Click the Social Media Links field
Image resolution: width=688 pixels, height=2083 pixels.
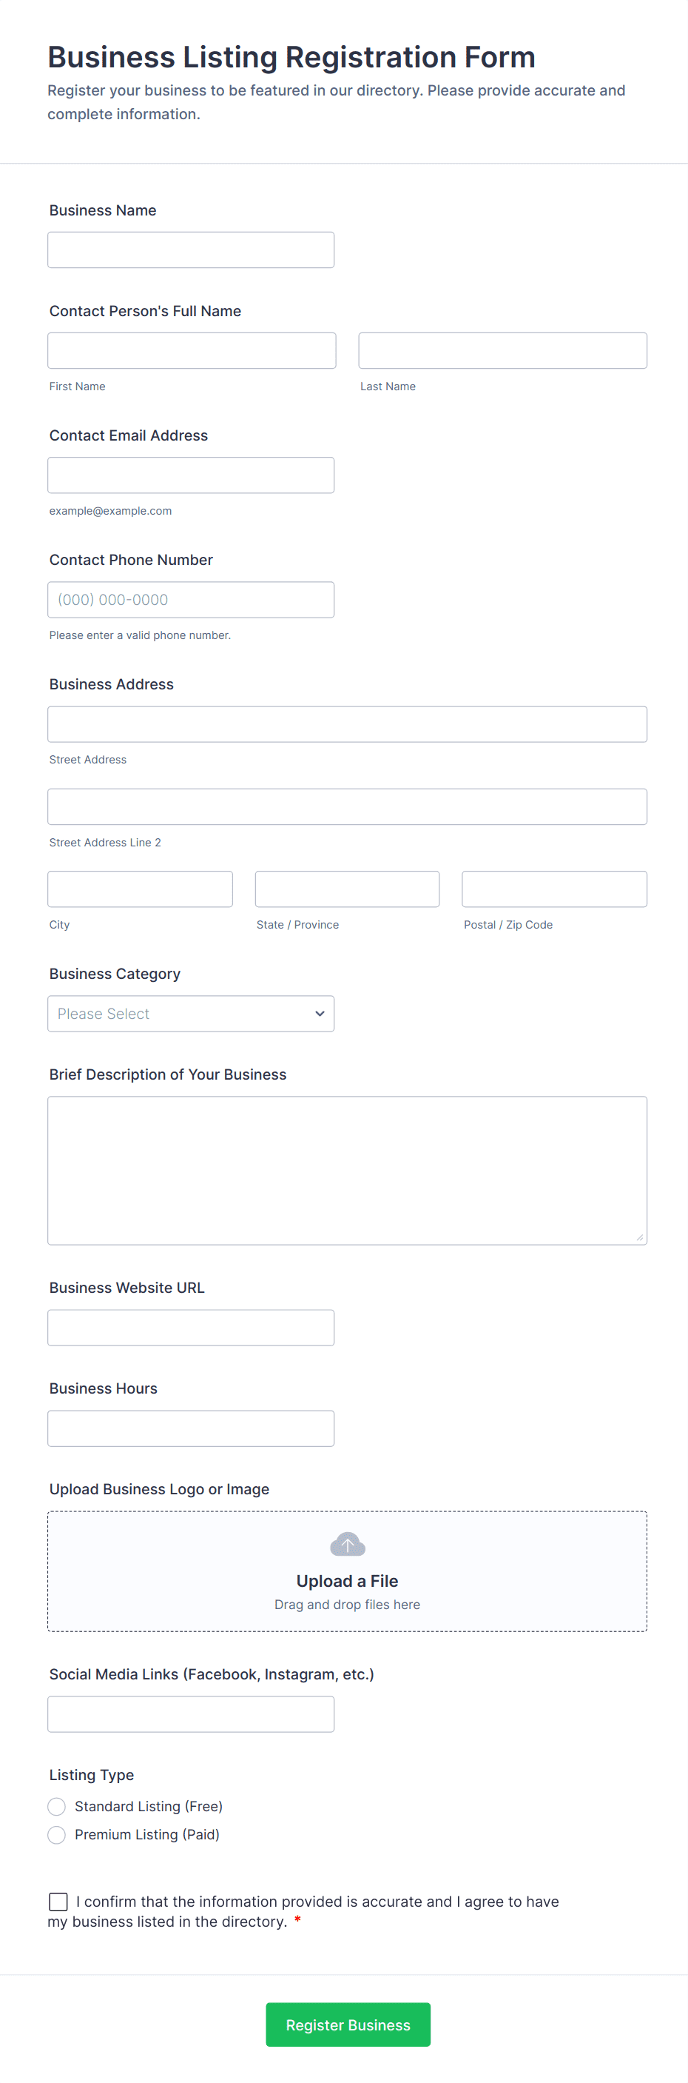pyautogui.click(x=191, y=1714)
